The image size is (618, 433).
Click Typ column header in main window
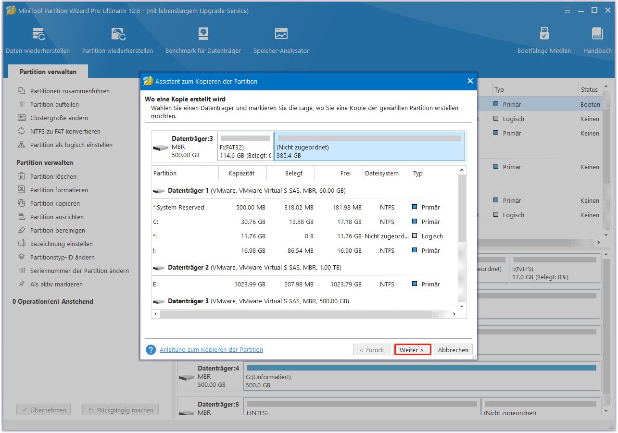[535, 89]
